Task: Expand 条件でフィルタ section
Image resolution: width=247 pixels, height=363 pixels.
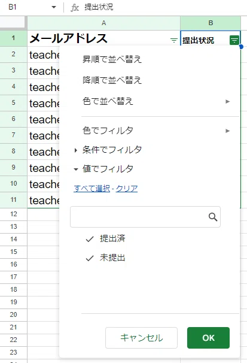Action: coord(108,150)
